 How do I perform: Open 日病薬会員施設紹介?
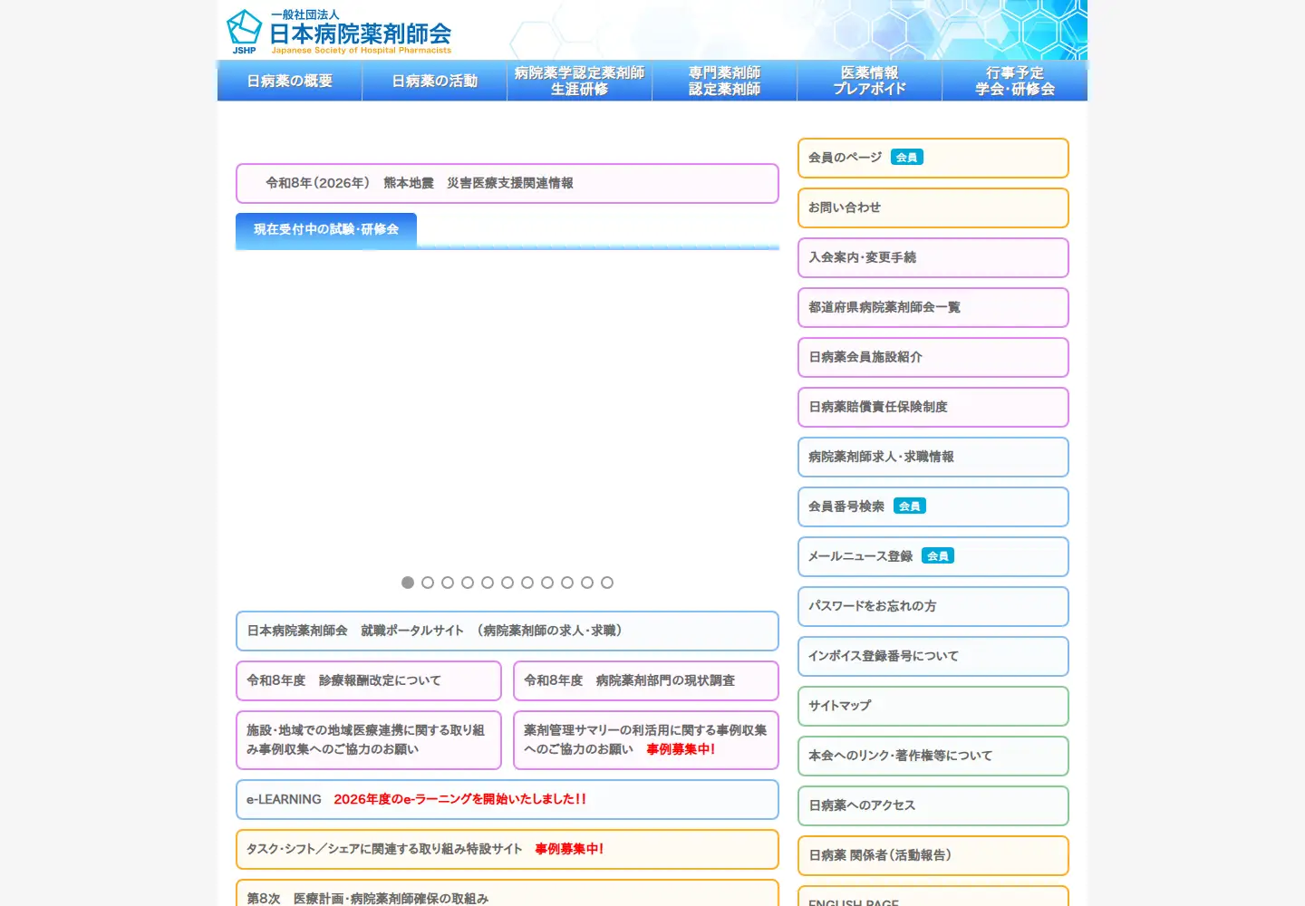(x=933, y=357)
